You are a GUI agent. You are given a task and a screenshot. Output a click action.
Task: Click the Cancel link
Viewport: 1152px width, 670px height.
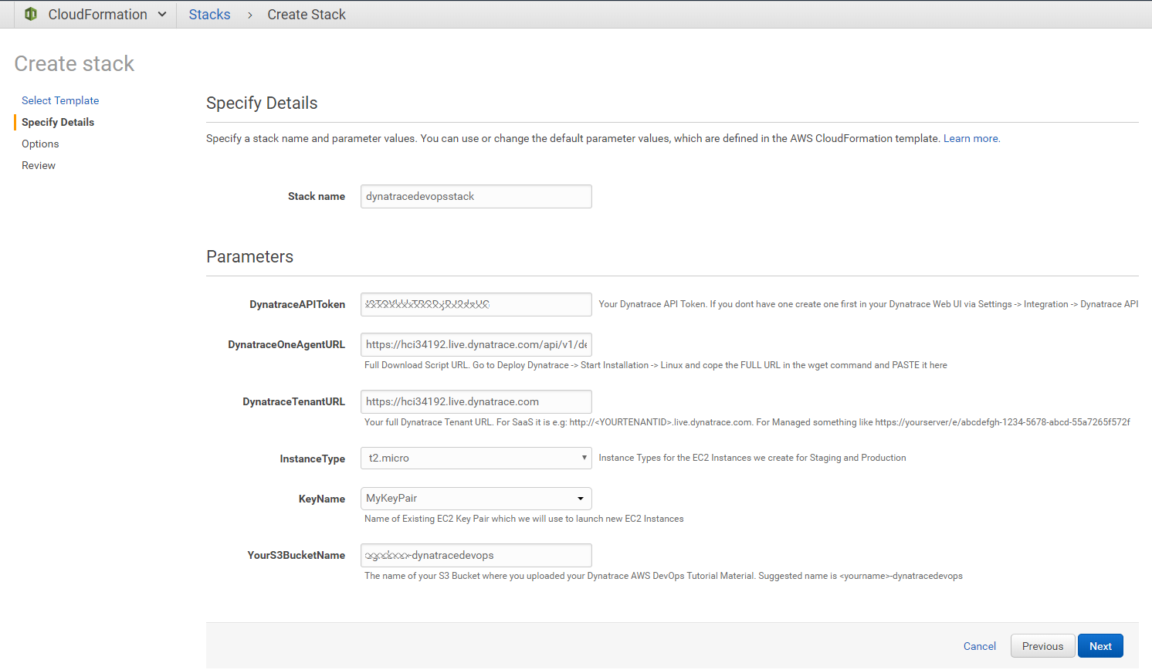980,646
